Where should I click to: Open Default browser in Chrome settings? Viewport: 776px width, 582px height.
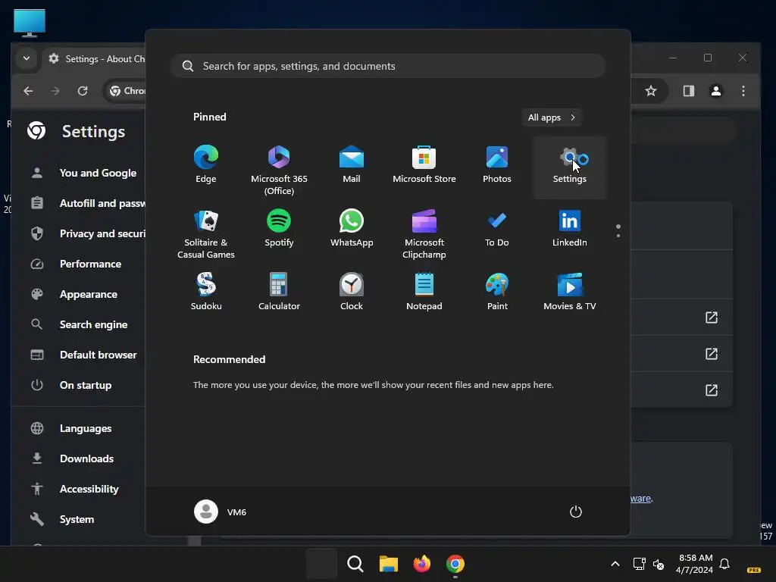(84, 355)
